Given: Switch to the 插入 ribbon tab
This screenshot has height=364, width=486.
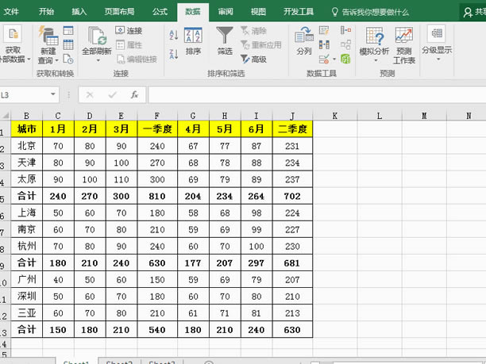Looking at the screenshot, I should [x=79, y=12].
